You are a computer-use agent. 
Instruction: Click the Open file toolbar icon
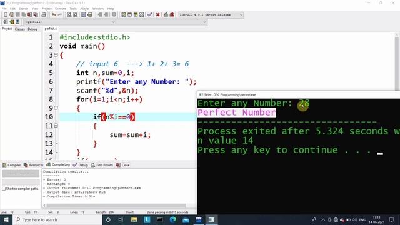click(11, 15)
